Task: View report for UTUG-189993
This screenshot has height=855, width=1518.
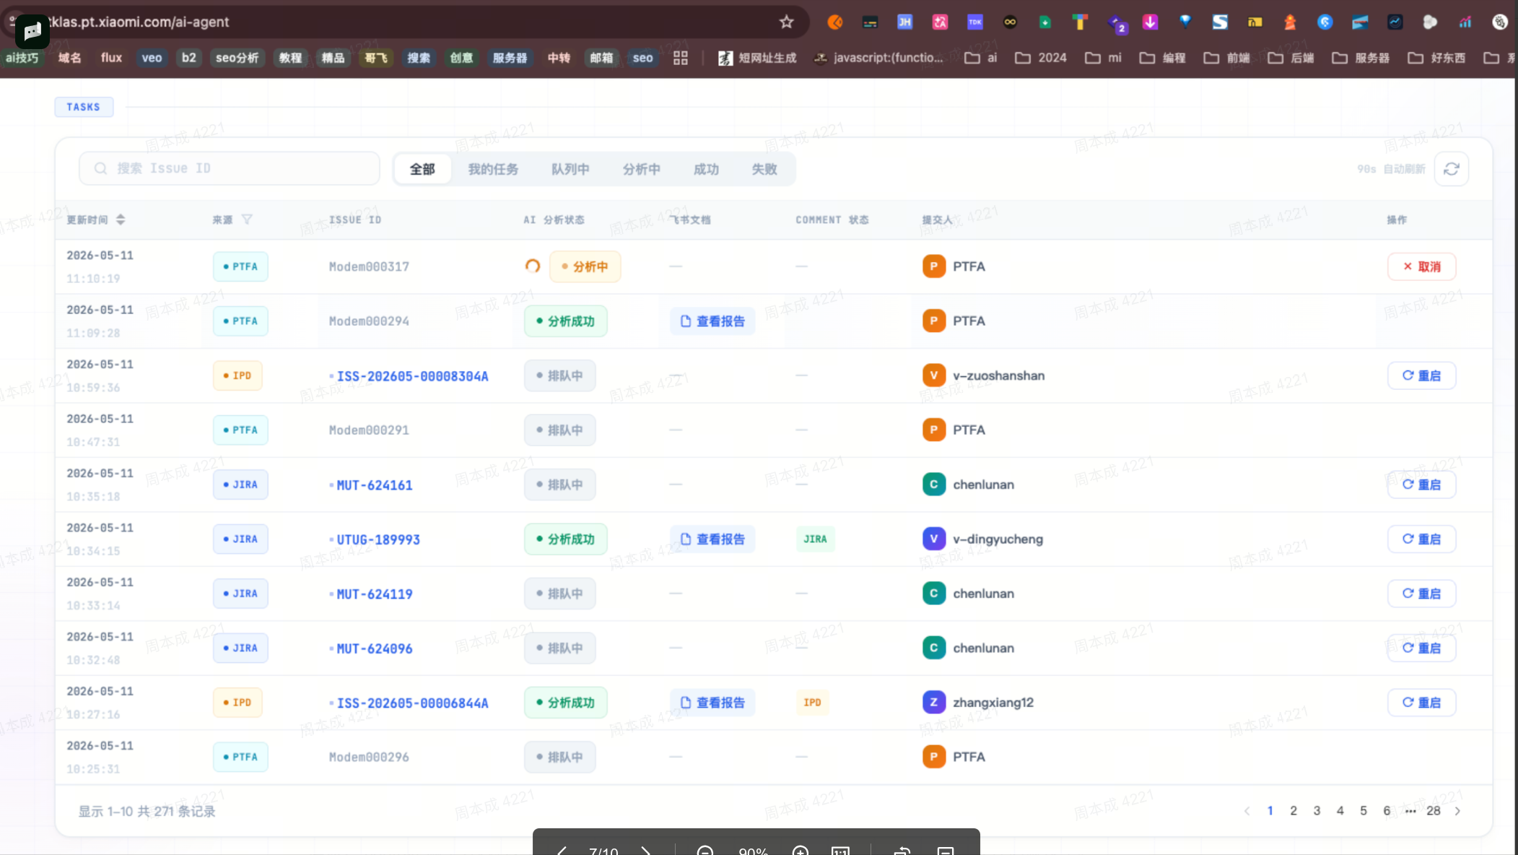Action: point(712,539)
